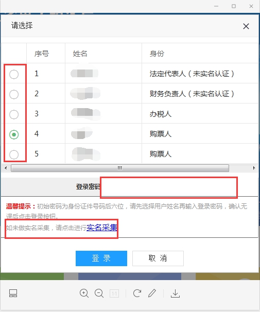Click the pencil edit icon

[x=152, y=293]
